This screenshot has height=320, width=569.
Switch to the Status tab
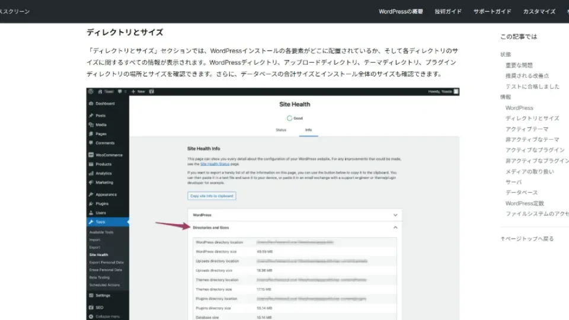click(281, 130)
